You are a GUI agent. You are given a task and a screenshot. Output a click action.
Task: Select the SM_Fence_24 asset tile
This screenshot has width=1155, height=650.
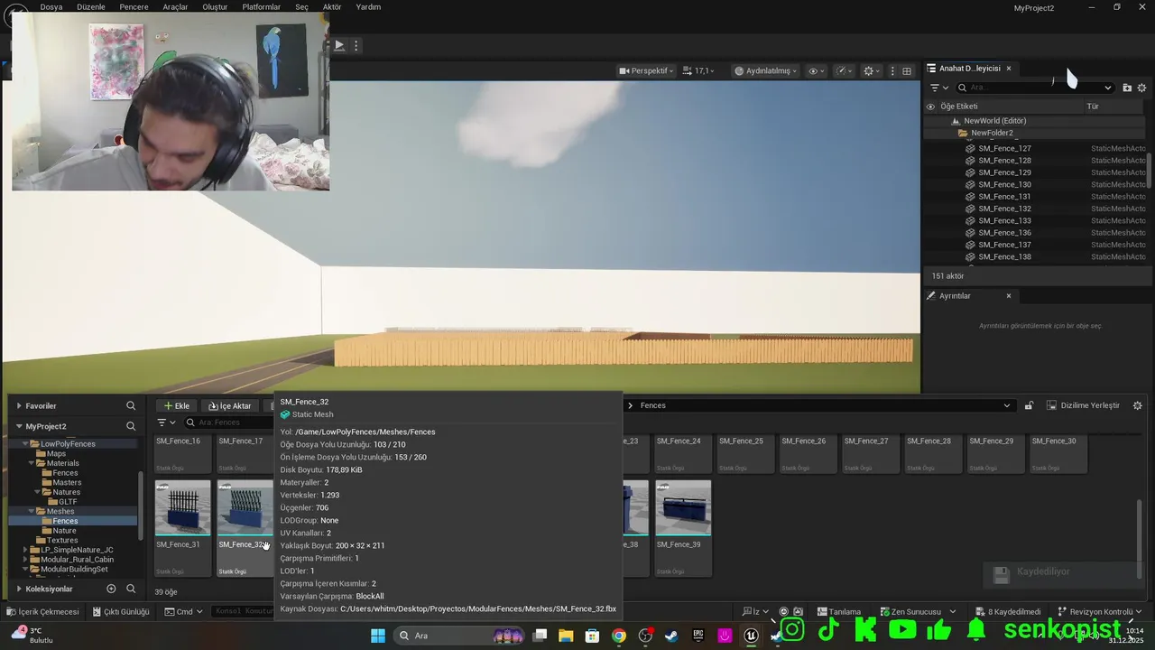point(683,454)
